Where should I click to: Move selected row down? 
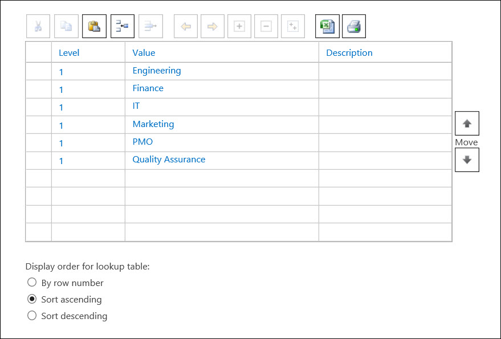point(467,160)
